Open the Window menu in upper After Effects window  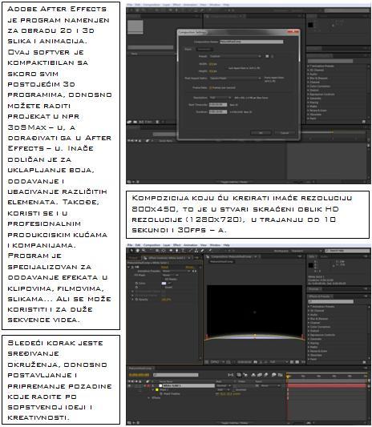point(215,5)
